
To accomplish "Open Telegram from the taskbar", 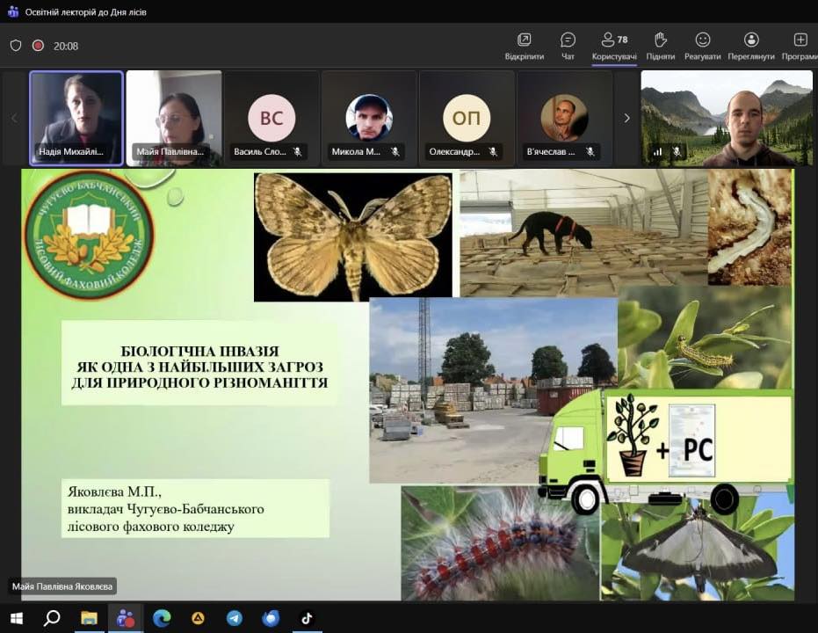I will click(x=235, y=618).
